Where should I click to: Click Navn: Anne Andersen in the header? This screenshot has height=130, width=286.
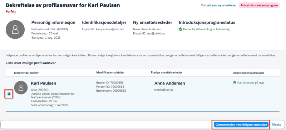click(147, 29)
